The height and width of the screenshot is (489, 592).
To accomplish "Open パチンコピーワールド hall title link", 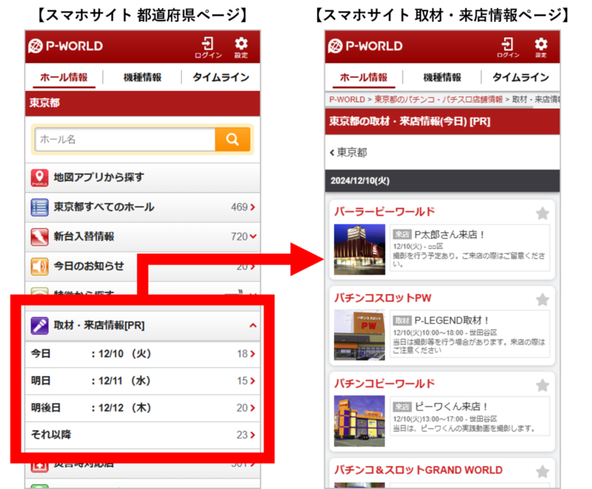I will coord(384,383).
